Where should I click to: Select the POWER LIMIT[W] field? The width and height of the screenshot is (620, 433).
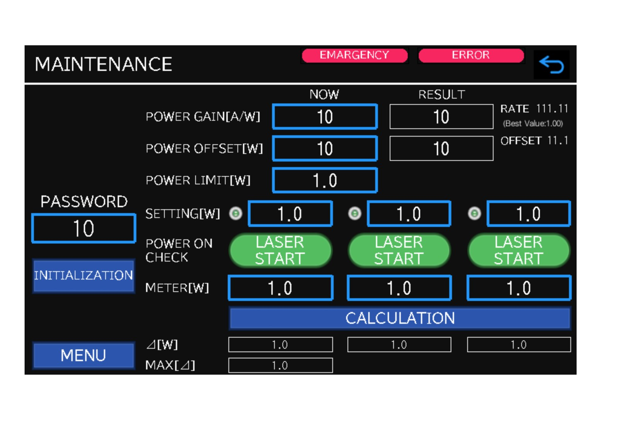[x=325, y=180]
